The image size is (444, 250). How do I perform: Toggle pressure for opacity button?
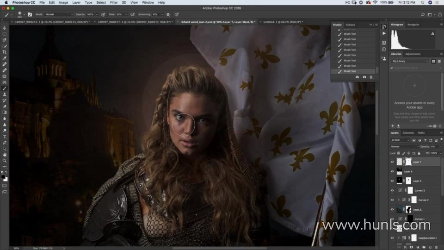[x=103, y=14]
